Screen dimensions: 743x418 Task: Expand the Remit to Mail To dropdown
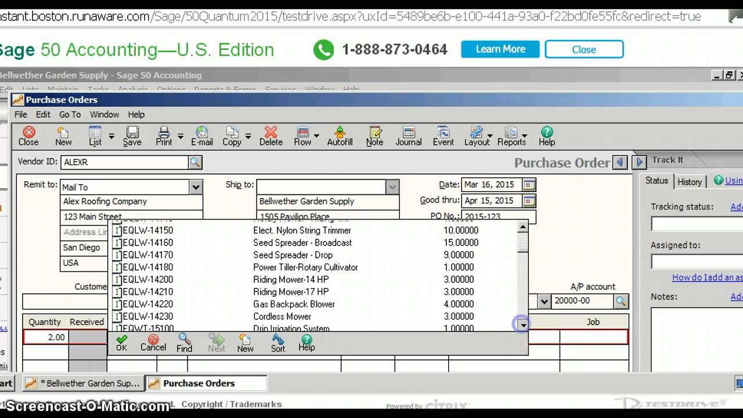(196, 187)
